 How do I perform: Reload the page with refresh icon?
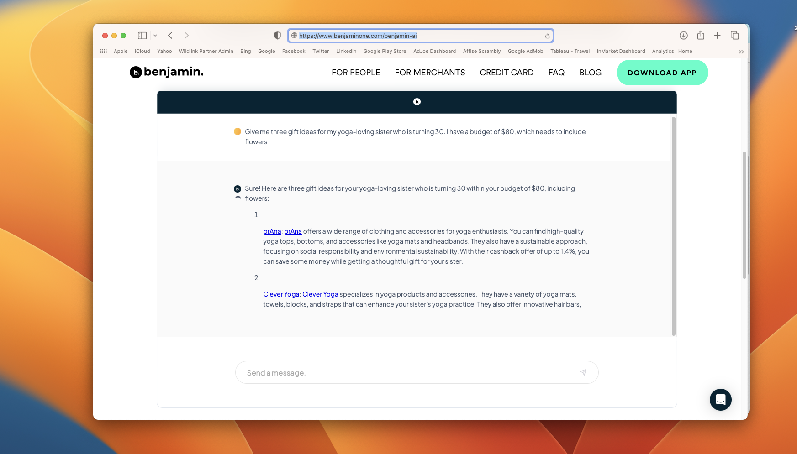pos(547,36)
